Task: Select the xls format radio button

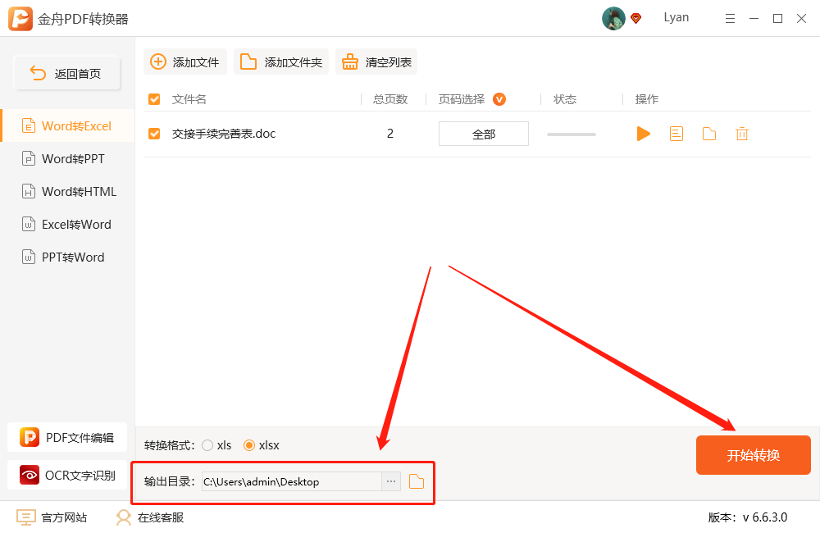Action: click(207, 445)
